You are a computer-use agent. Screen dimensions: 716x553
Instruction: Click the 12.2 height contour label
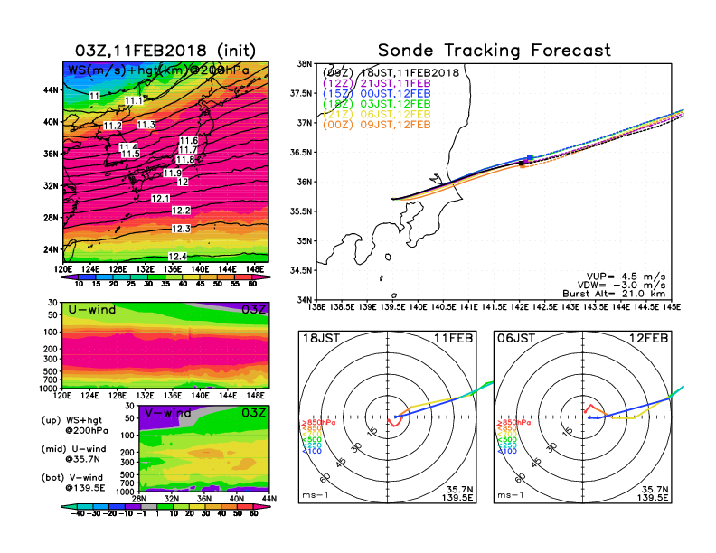tap(182, 211)
